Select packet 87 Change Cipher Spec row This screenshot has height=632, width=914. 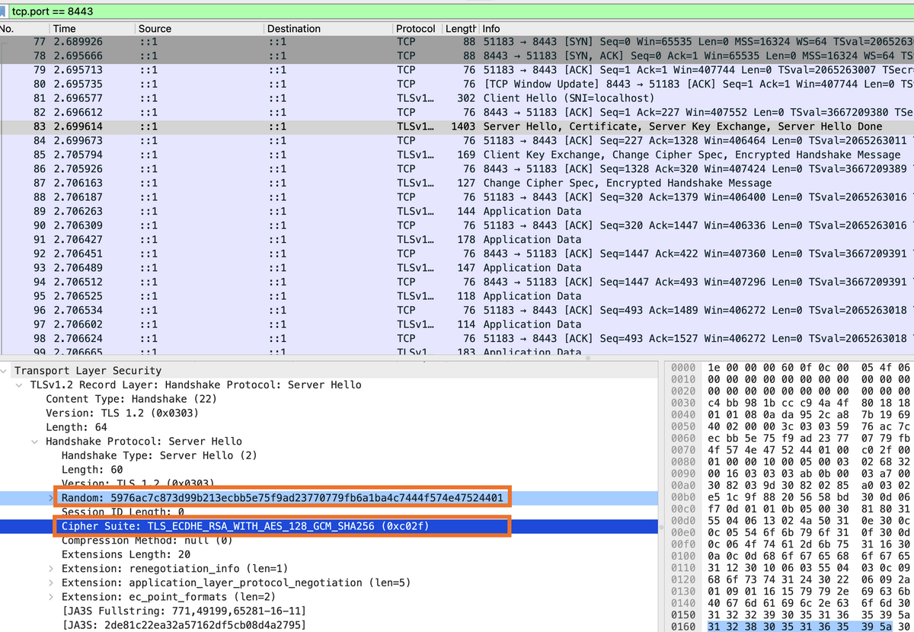[x=457, y=183]
